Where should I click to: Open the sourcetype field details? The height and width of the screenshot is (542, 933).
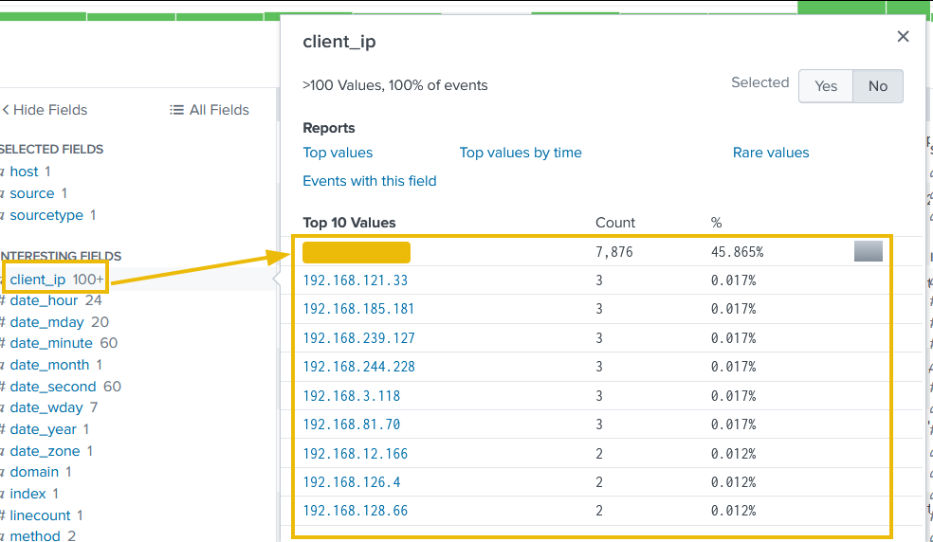[x=46, y=215]
